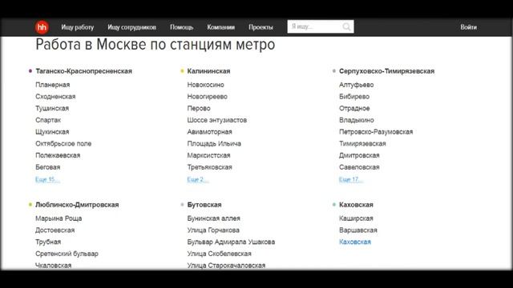The height and width of the screenshot is (288, 513).
Task: Select the Площадь Ильича station
Action: [214, 144]
